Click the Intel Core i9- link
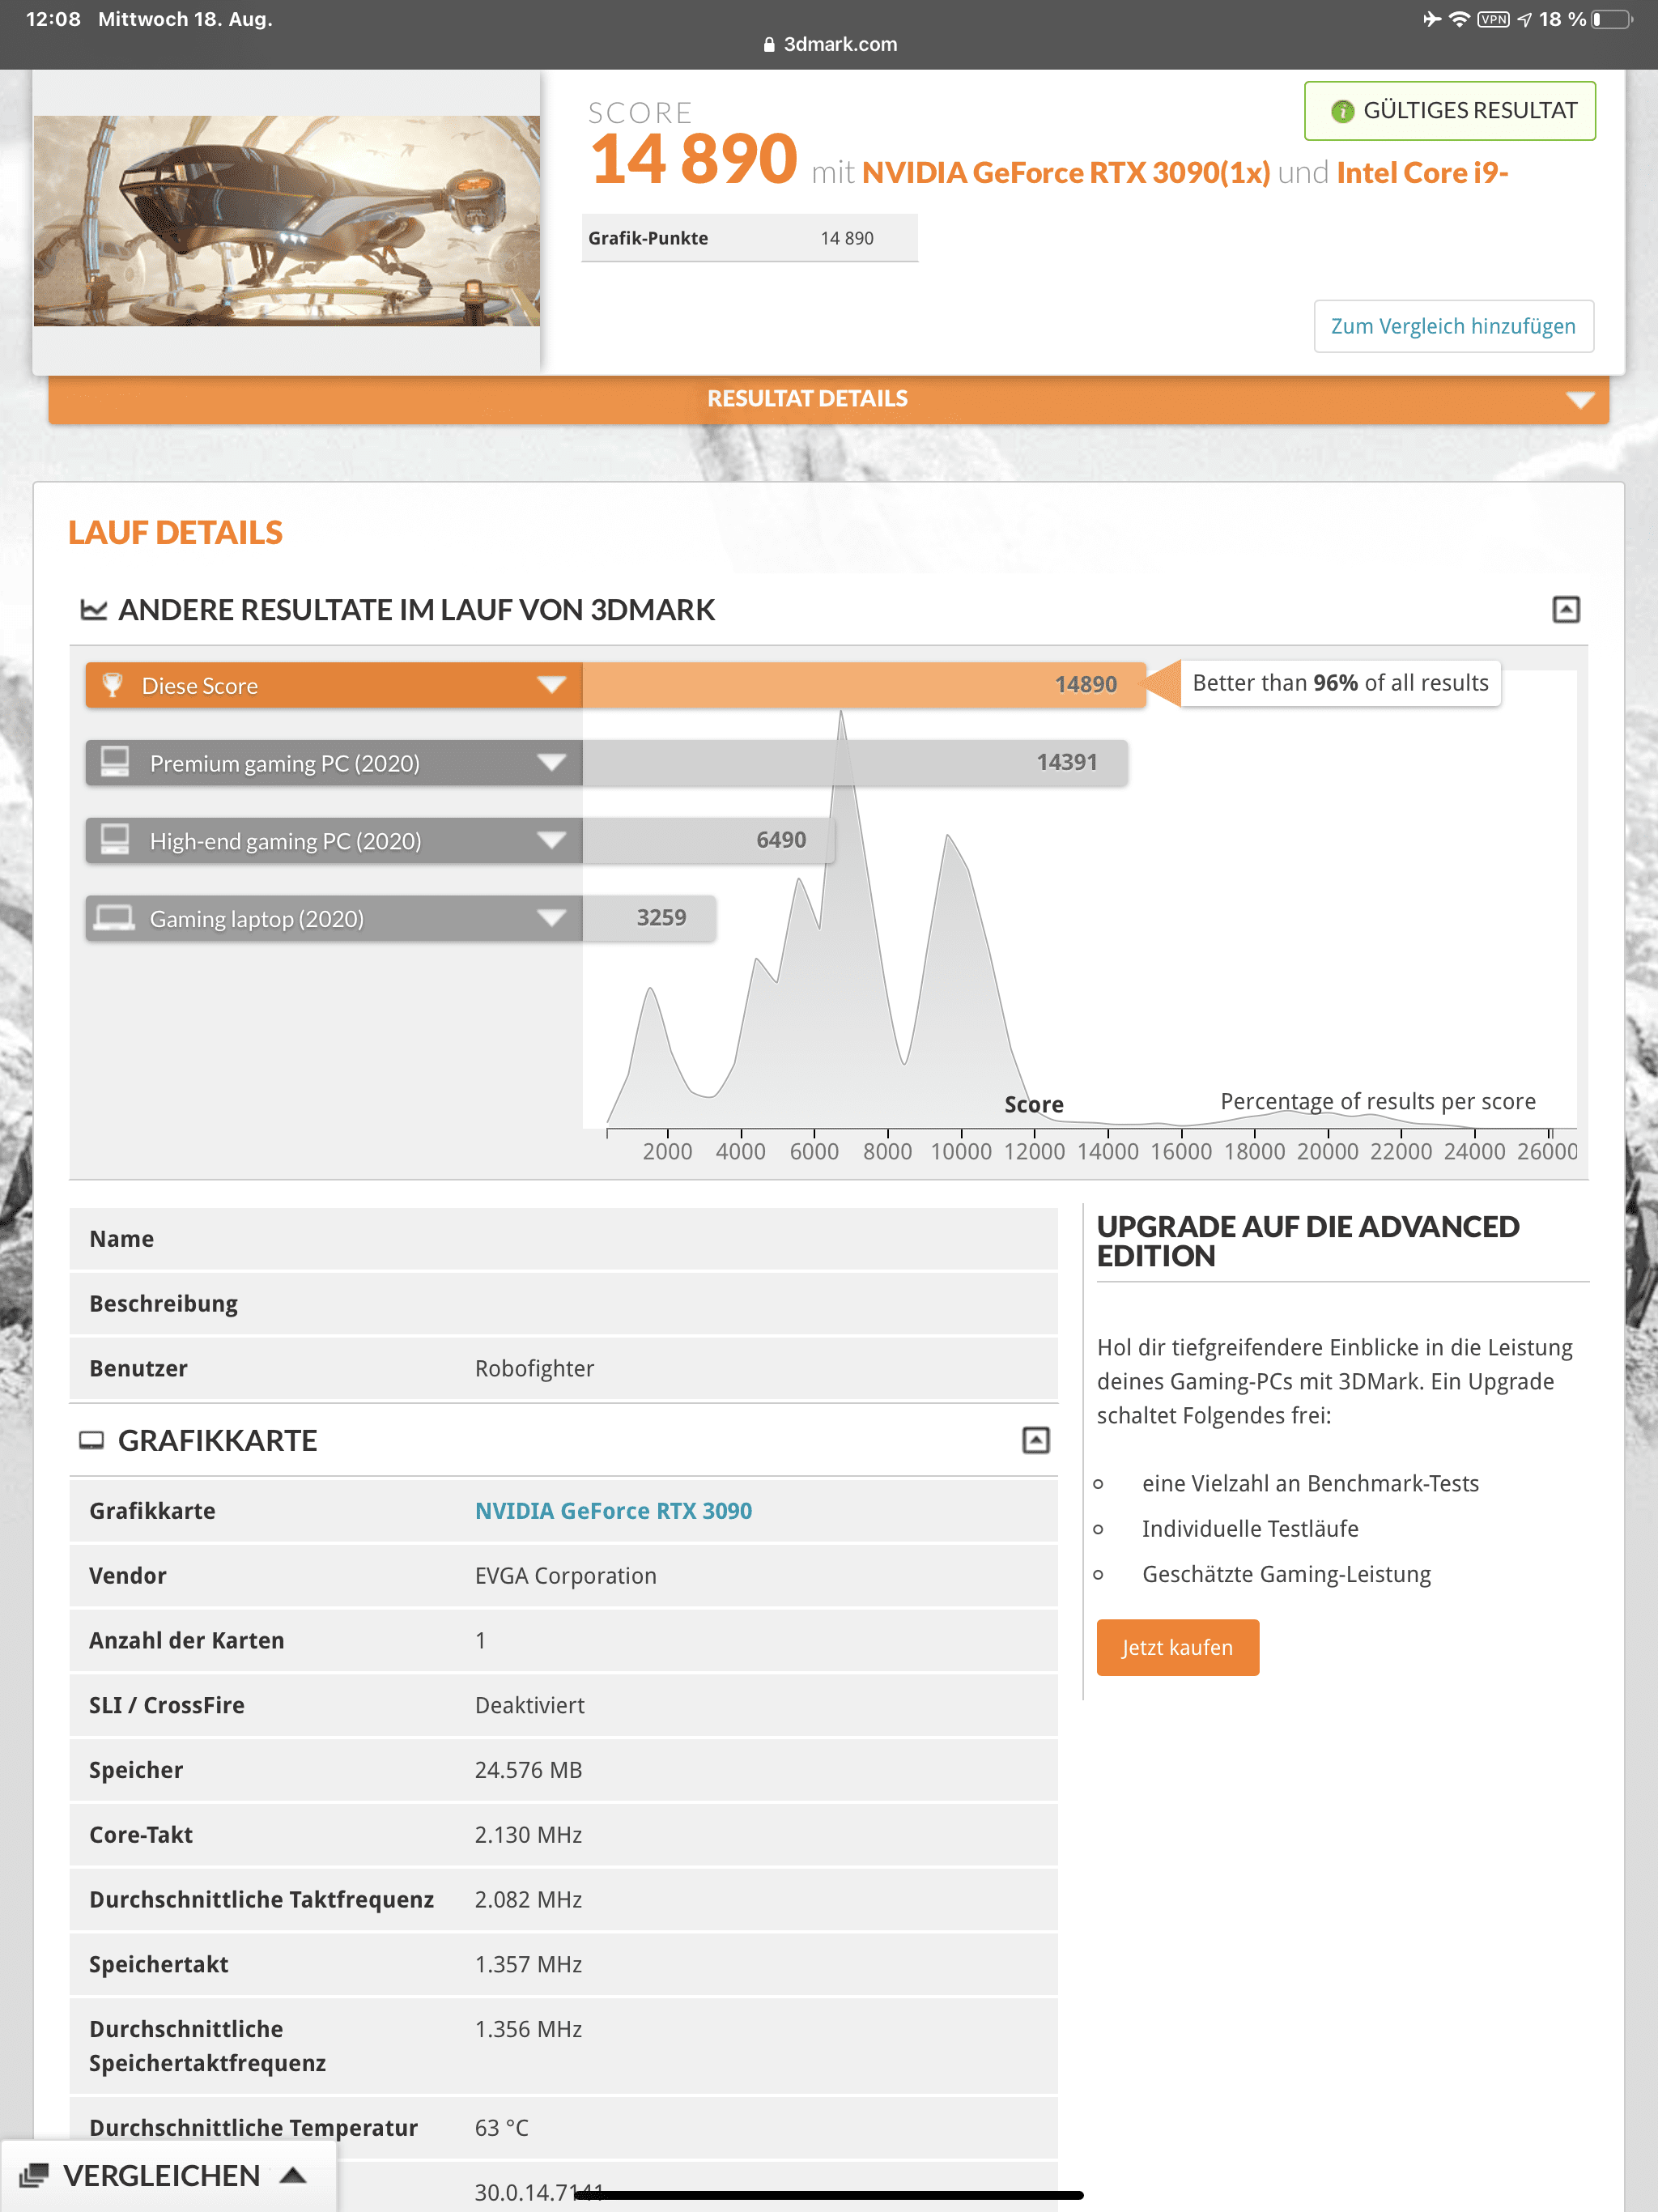1658x2212 pixels. 1421,173
